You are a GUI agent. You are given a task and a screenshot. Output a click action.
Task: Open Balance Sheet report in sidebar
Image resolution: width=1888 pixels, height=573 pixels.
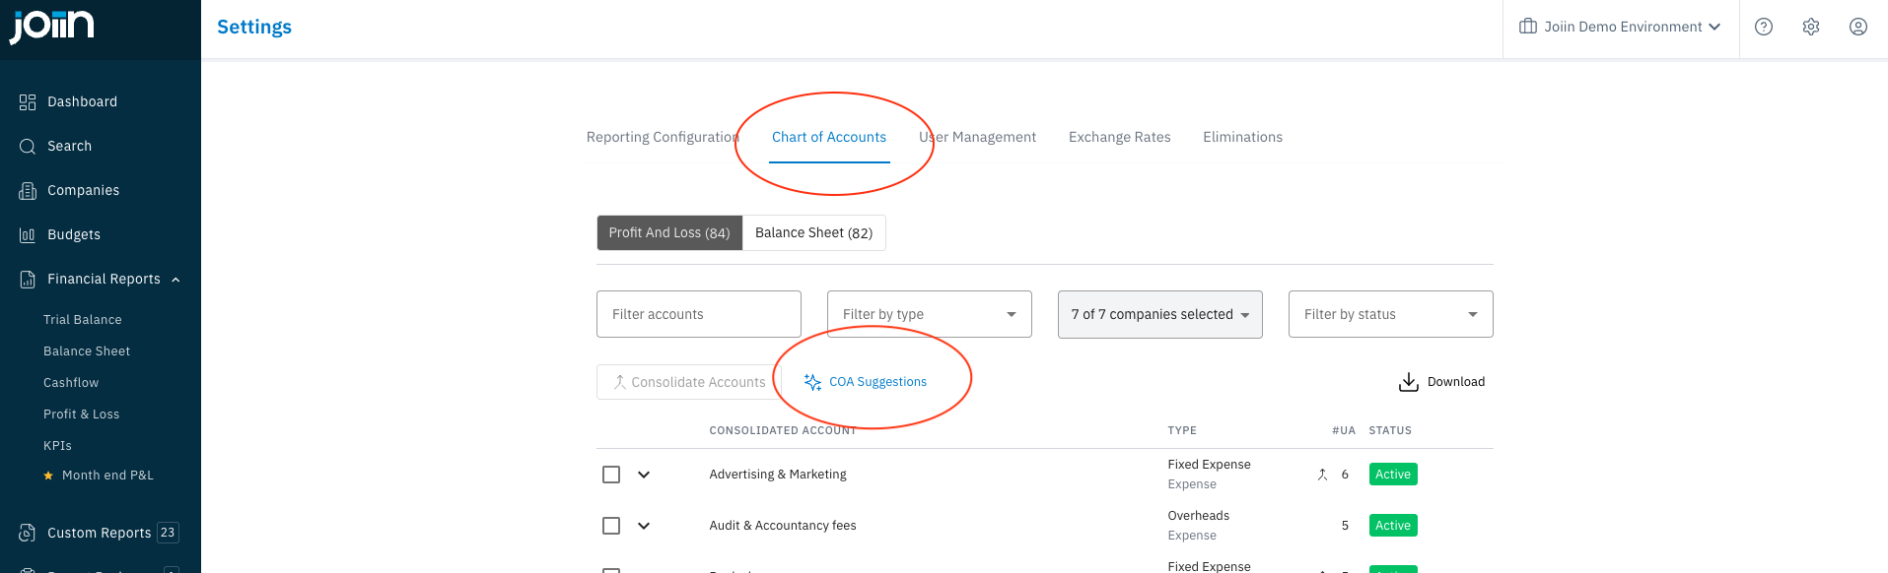[87, 351]
